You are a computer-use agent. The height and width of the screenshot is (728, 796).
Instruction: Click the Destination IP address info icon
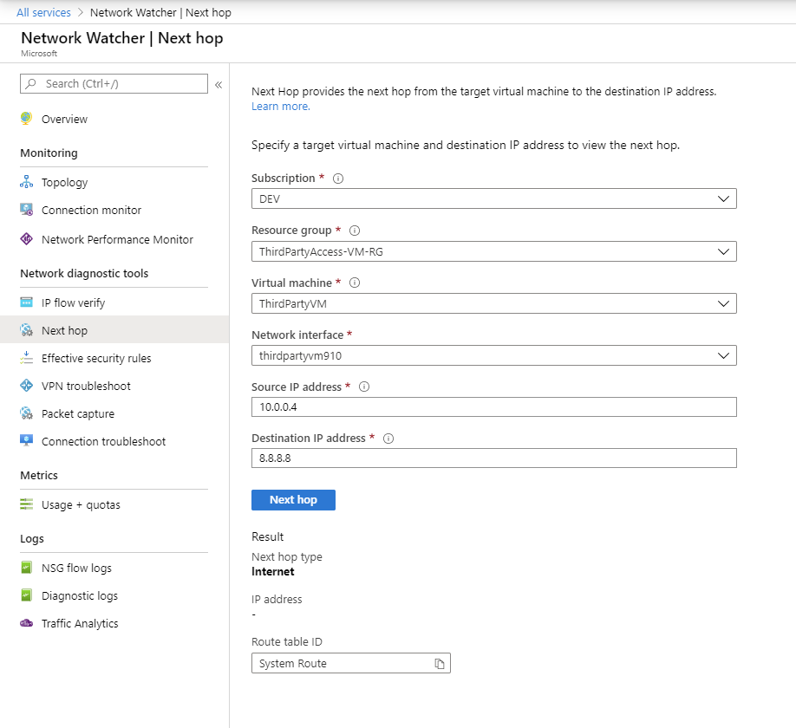click(388, 439)
